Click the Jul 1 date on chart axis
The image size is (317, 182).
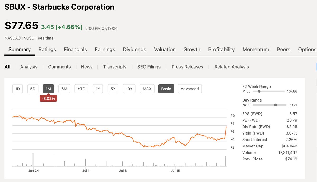86,171
